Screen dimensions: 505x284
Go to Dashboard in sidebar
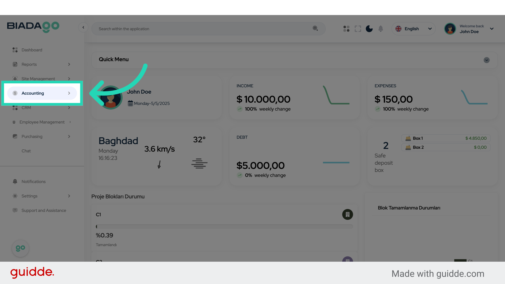pyautogui.click(x=32, y=50)
